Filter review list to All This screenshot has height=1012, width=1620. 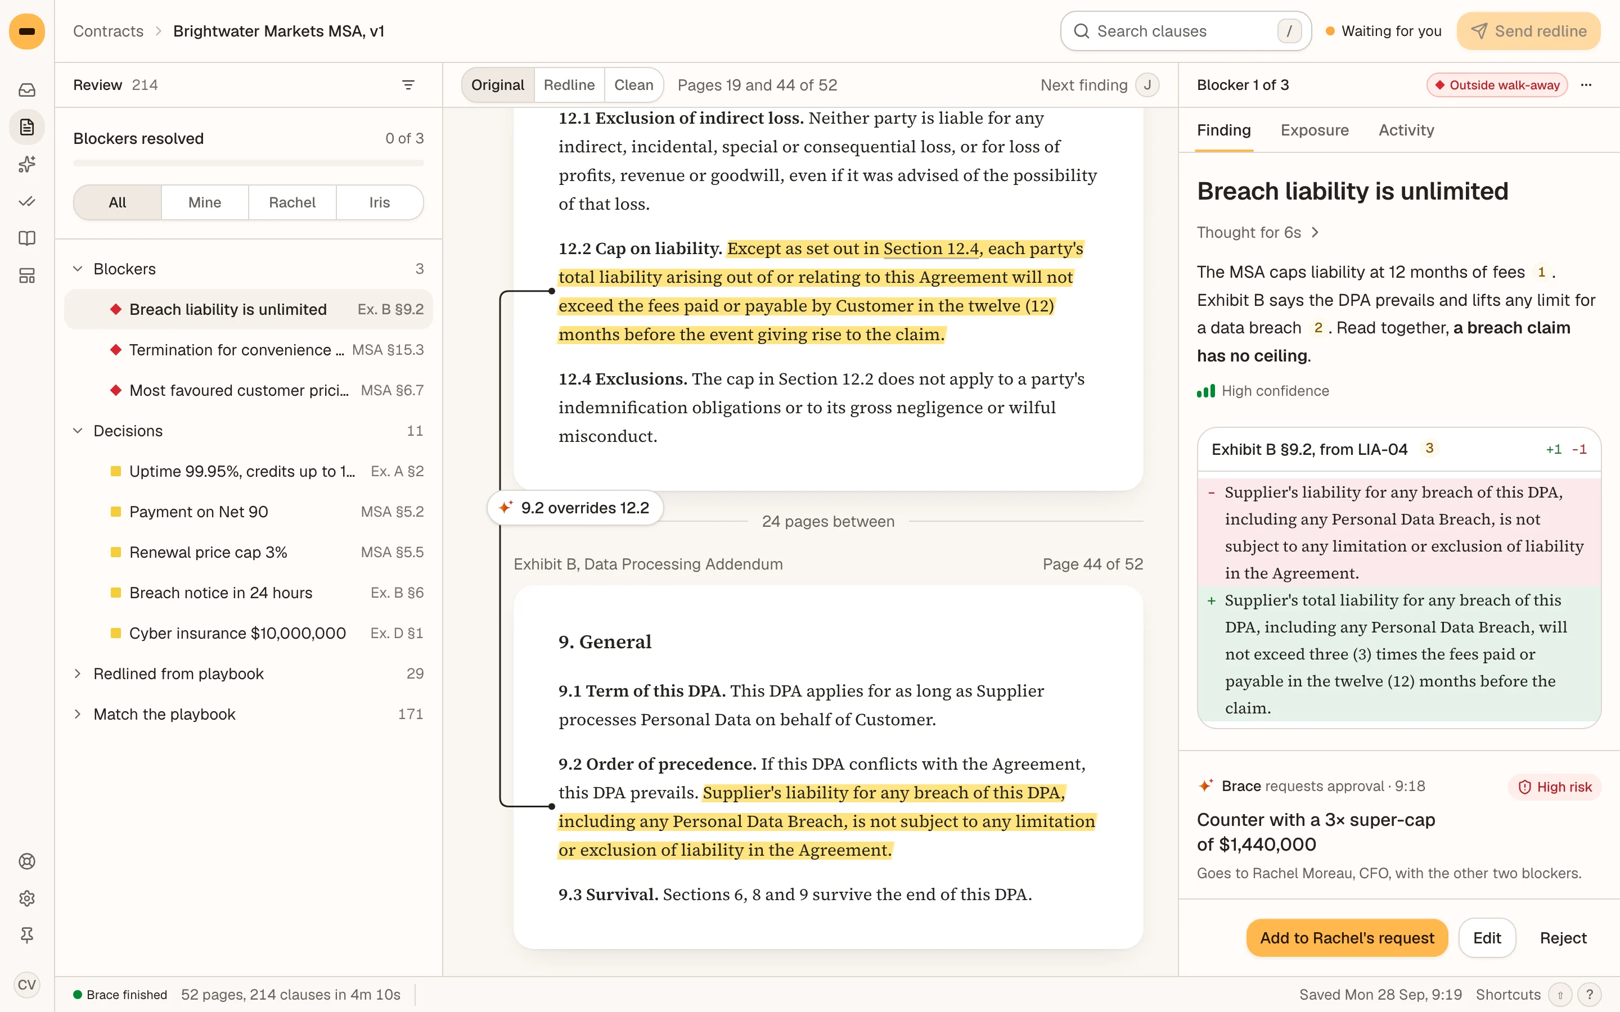[x=117, y=202]
